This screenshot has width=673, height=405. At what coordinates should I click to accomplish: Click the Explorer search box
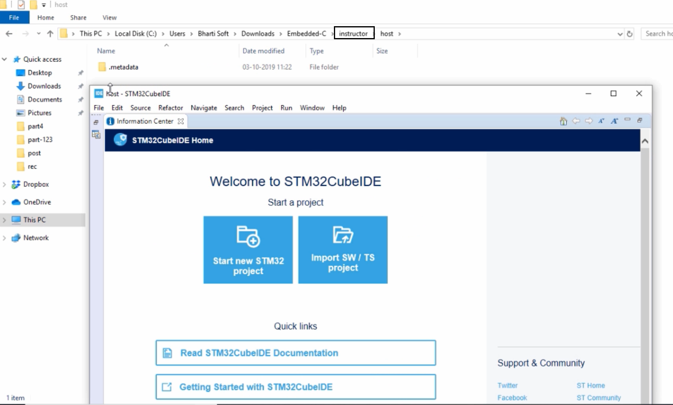[658, 34]
